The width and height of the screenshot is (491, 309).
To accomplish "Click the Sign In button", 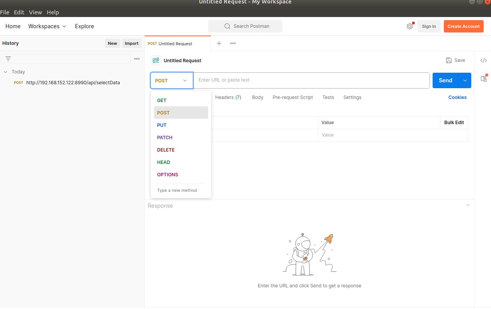I will [429, 26].
